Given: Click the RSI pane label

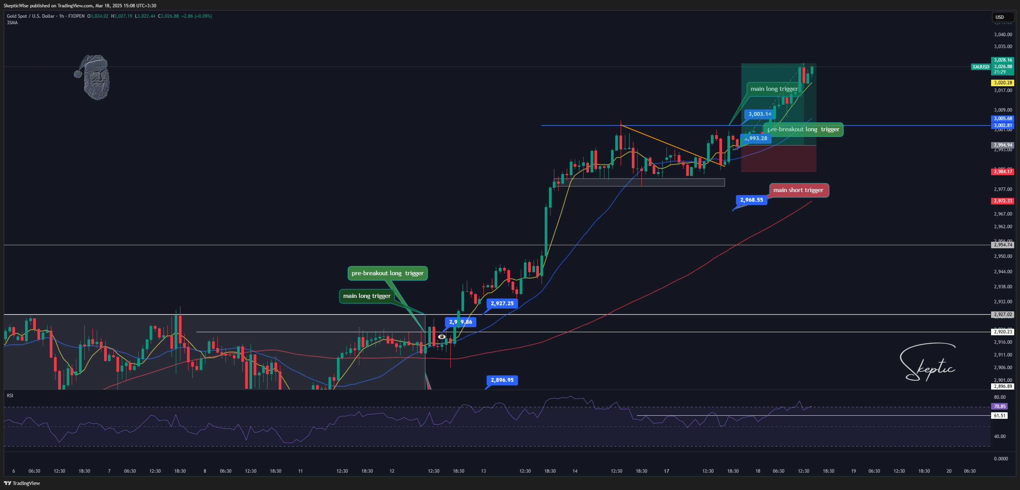Looking at the screenshot, I should tap(10, 395).
